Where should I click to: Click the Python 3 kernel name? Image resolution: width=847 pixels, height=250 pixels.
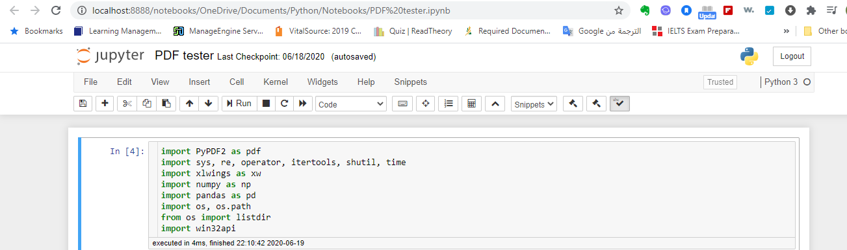click(781, 82)
